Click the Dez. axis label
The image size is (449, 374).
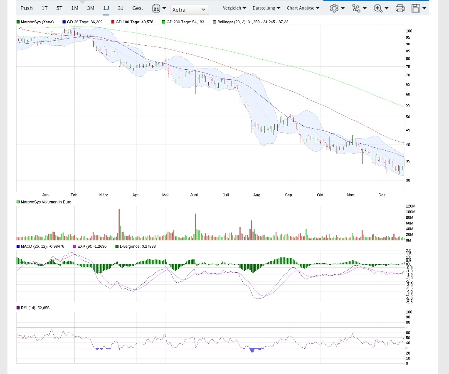tap(382, 195)
